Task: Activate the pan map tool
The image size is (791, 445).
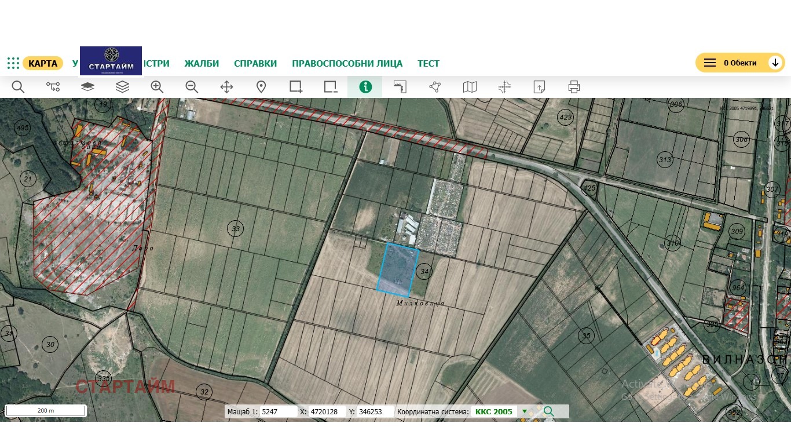Action: point(226,87)
